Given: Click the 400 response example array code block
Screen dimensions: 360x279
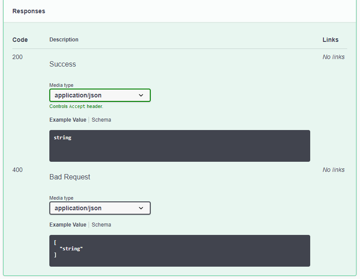Looking at the screenshot, I should pyautogui.click(x=179, y=251).
